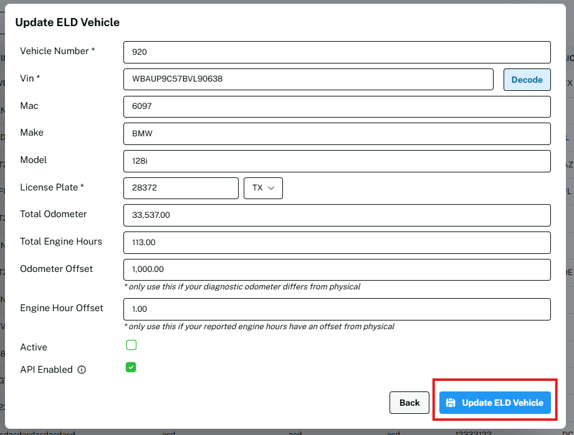Click the Model field showing 128i
Viewport: 574px width, 435px height.
click(x=337, y=161)
